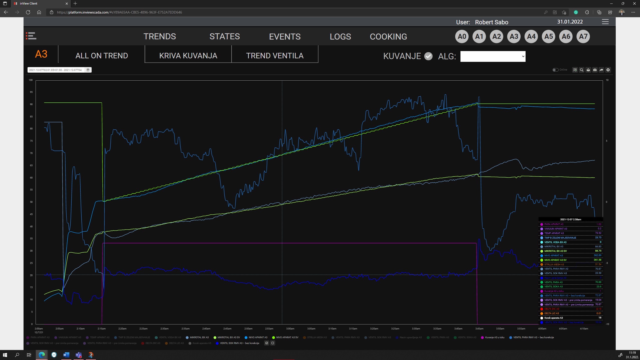
Task: Open the hamburger menu beside the date
Action: (x=605, y=22)
